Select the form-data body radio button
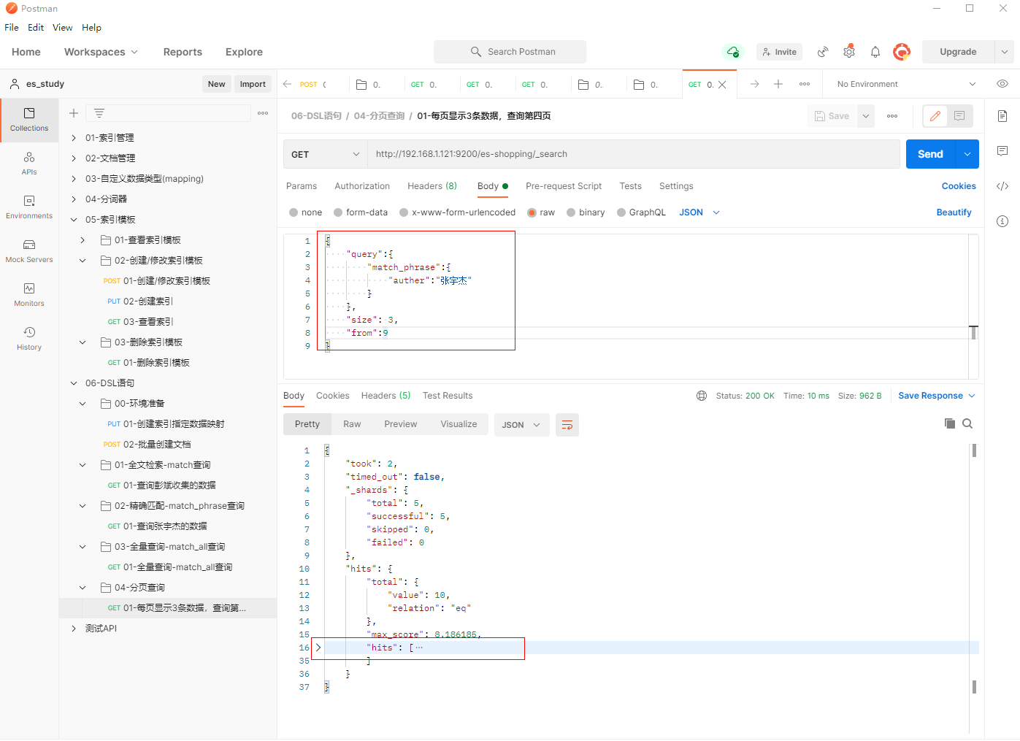Viewport: 1020px width, 741px height. (x=338, y=212)
